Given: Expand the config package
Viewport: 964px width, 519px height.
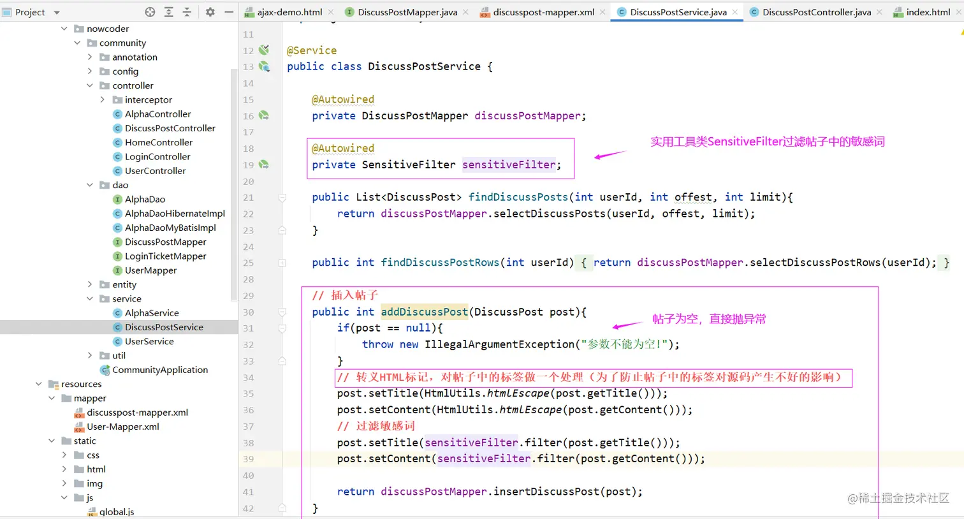Looking at the screenshot, I should (x=90, y=71).
